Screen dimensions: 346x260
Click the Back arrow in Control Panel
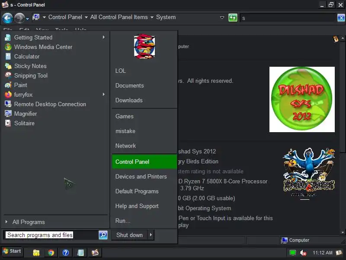(x=7, y=18)
